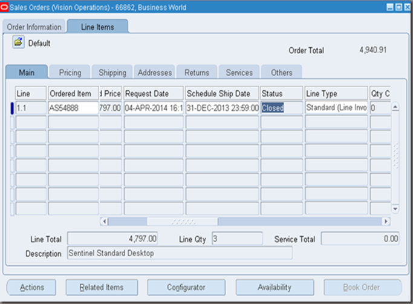
Task: Click the horizontal scrollbar thumb
Action: pos(182,222)
